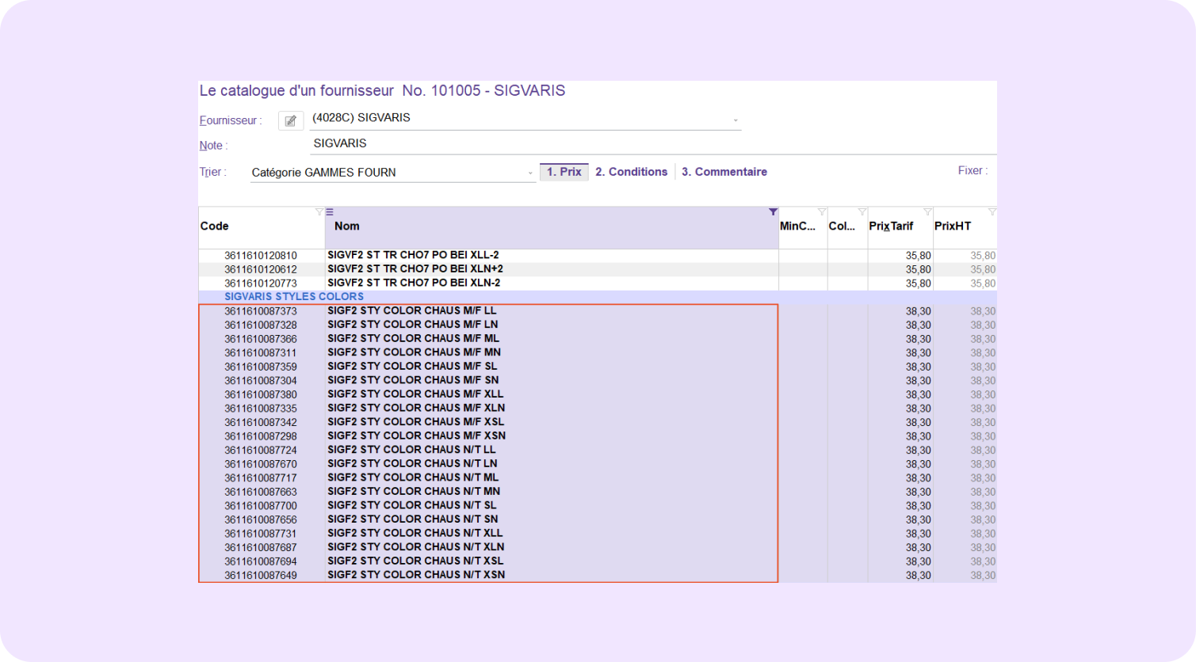Expand the Trier dropdown Catégorie GAMMES FOURN
Viewport: 1196px width, 662px height.
(530, 173)
